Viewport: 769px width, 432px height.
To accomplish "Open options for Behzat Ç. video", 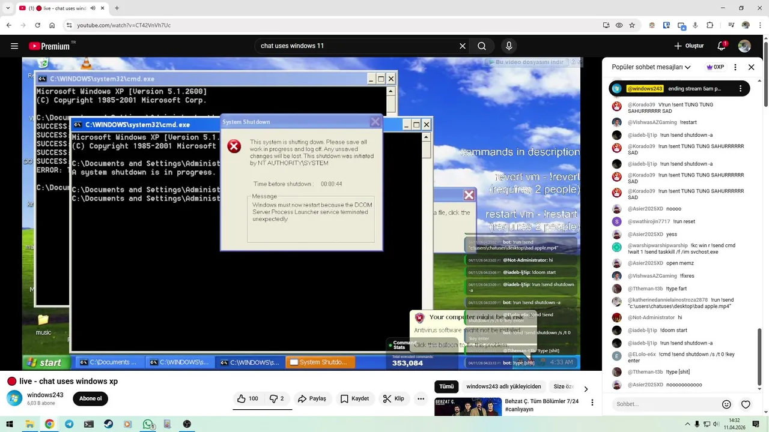I will tap(592, 403).
